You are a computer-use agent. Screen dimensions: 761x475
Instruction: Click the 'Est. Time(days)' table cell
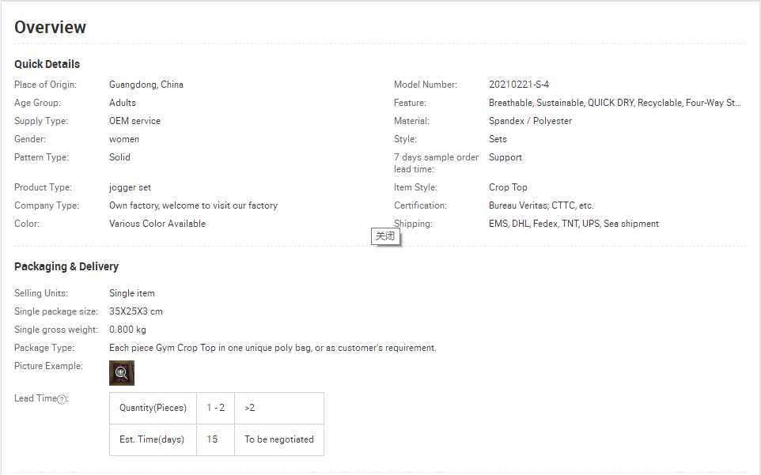point(153,439)
